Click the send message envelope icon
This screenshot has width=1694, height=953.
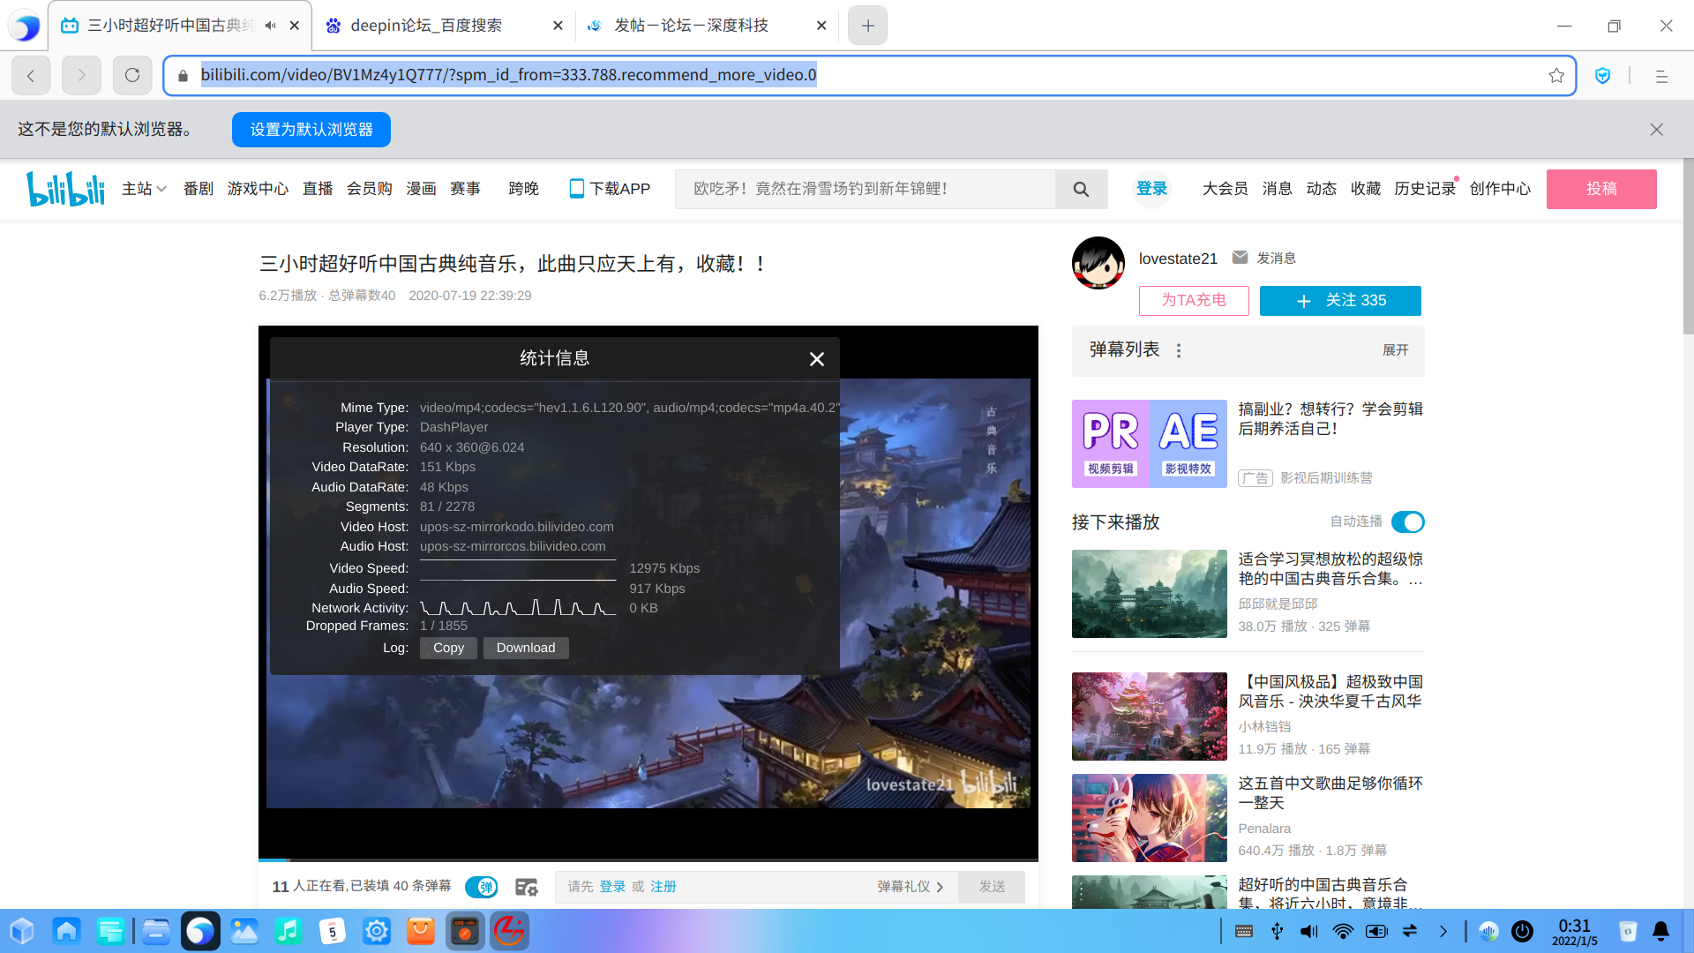[x=1240, y=258]
